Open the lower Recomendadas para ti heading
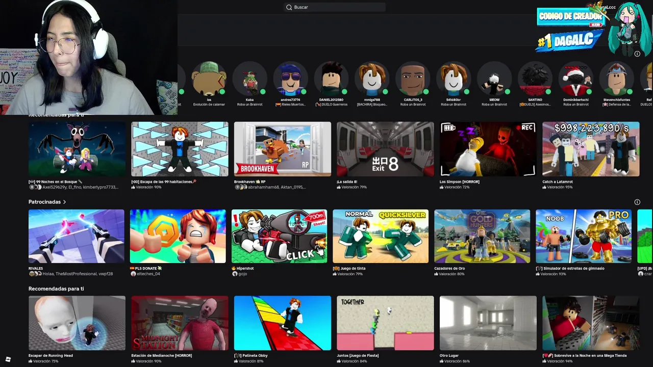The image size is (653, 367). (x=56, y=289)
